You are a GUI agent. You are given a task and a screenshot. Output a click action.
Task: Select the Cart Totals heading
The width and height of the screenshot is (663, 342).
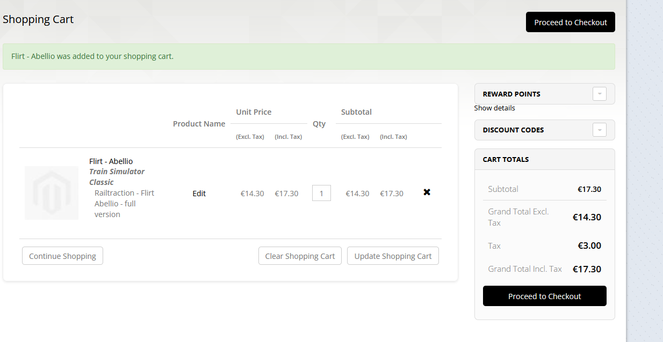click(x=506, y=159)
